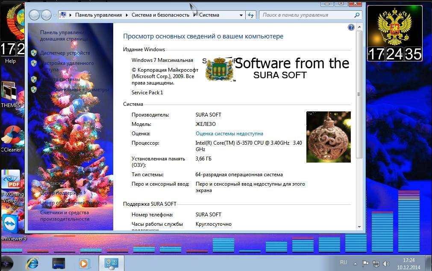Switch the RU input language indicator
Image resolution: width=432 pixels, height=271 pixels.
pyautogui.click(x=343, y=262)
